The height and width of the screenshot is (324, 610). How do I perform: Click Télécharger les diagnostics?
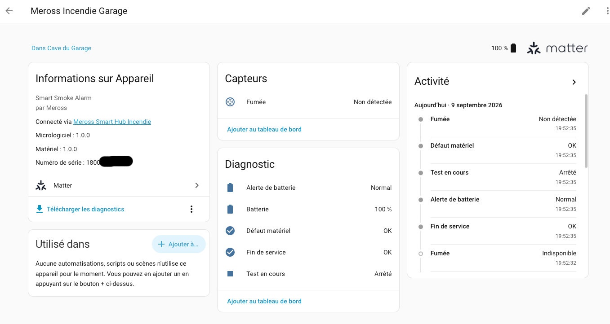85,209
